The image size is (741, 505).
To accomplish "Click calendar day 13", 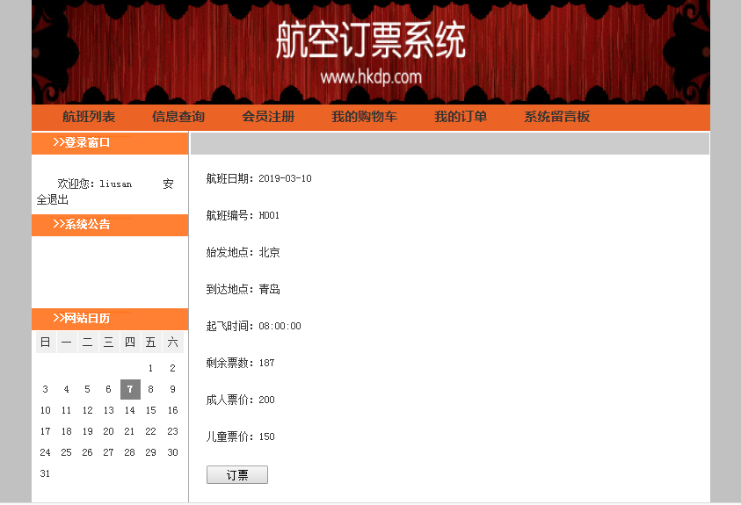I will point(109,410).
